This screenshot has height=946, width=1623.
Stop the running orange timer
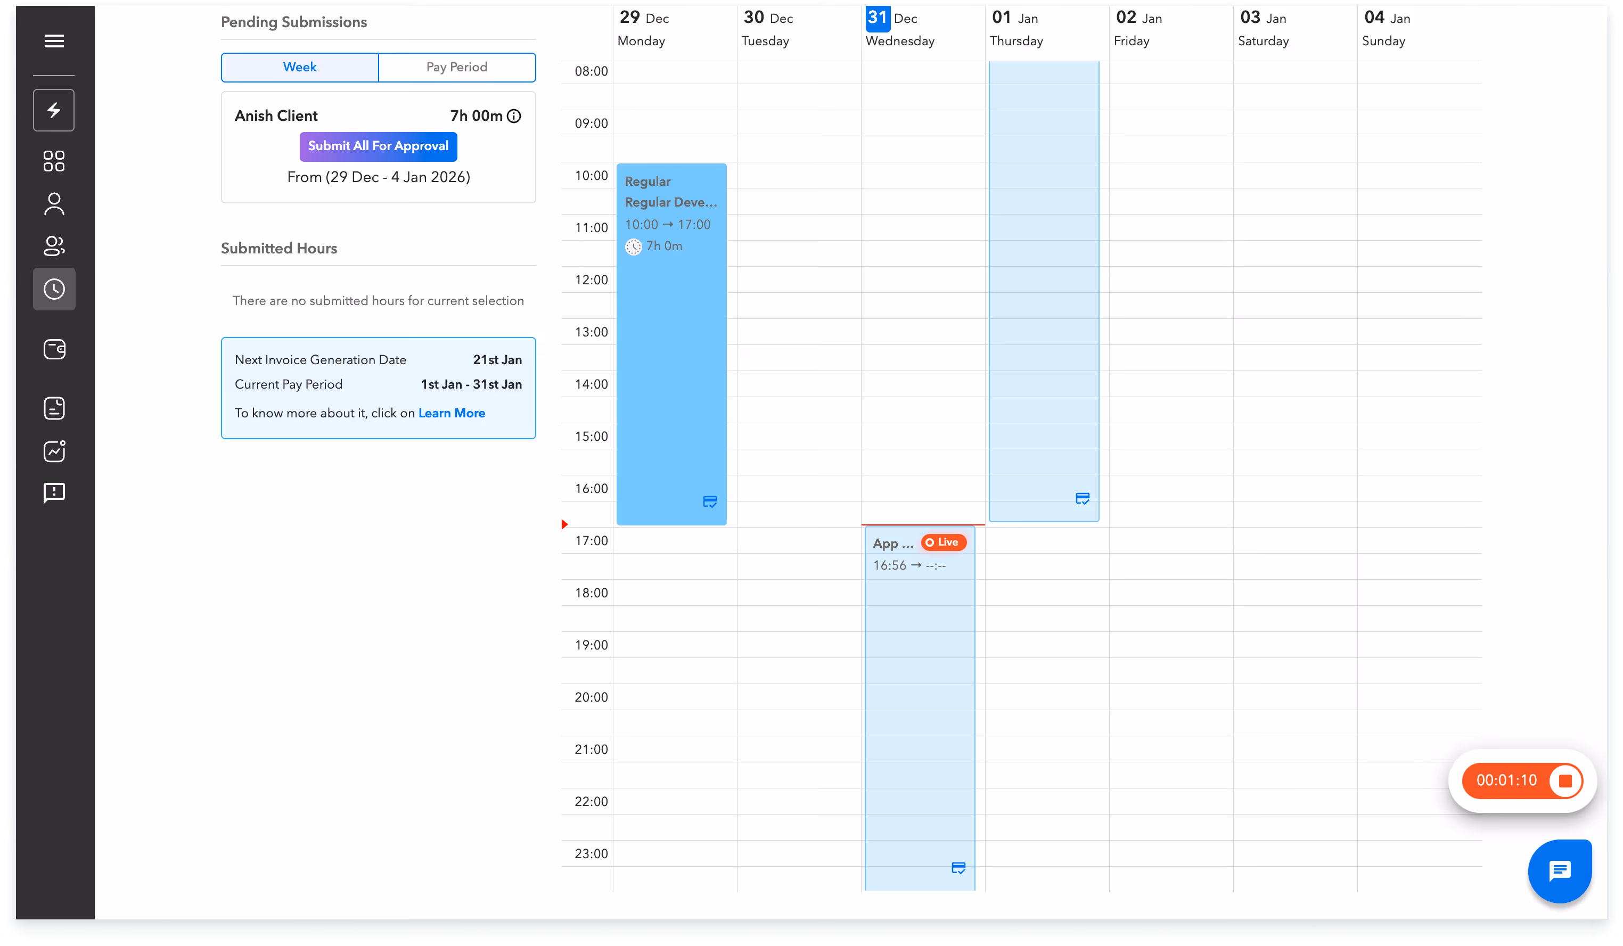click(x=1565, y=780)
